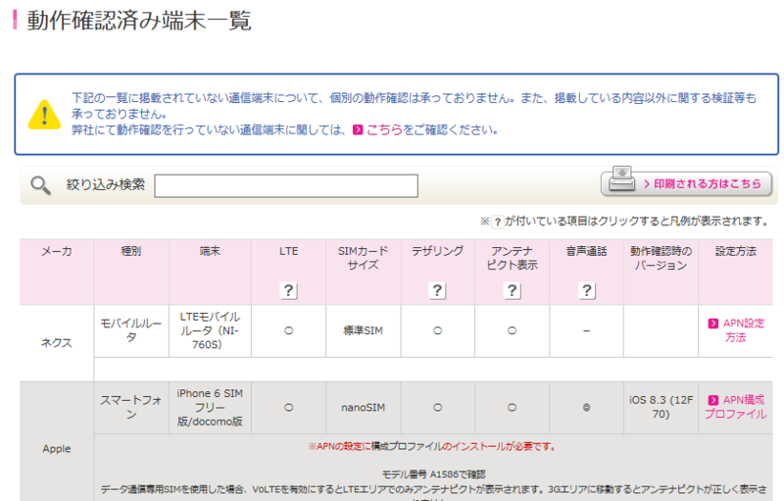Select the iPhone 6 SIMフリー版/docomo版 cell
784x501 pixels.
point(210,407)
